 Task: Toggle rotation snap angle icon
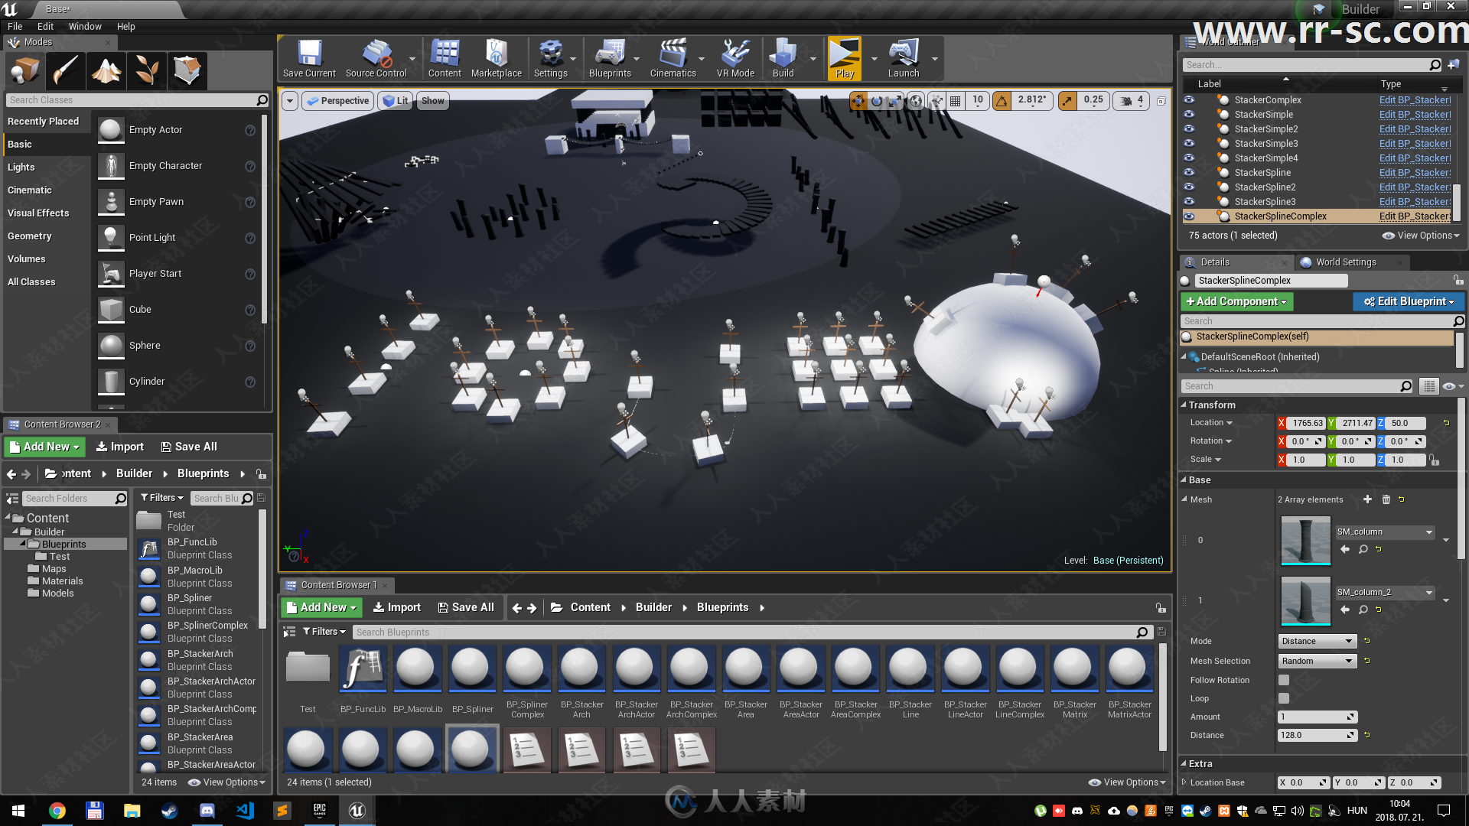[x=1001, y=100]
